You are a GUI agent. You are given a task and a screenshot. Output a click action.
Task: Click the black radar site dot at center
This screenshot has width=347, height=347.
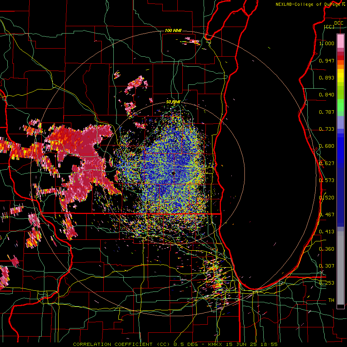point(173,173)
